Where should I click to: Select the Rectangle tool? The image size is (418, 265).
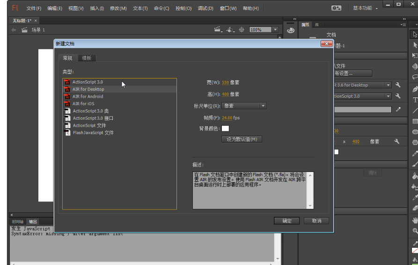(415, 121)
